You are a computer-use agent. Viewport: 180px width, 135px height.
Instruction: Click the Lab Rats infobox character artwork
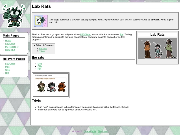pyautogui.click(x=157, y=49)
